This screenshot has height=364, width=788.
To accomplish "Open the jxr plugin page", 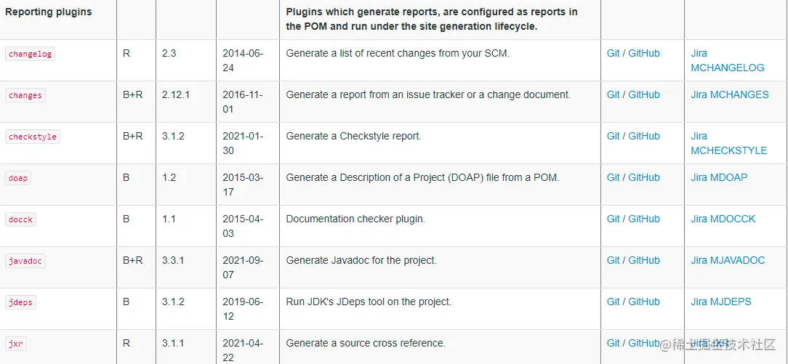I will pos(16,344).
